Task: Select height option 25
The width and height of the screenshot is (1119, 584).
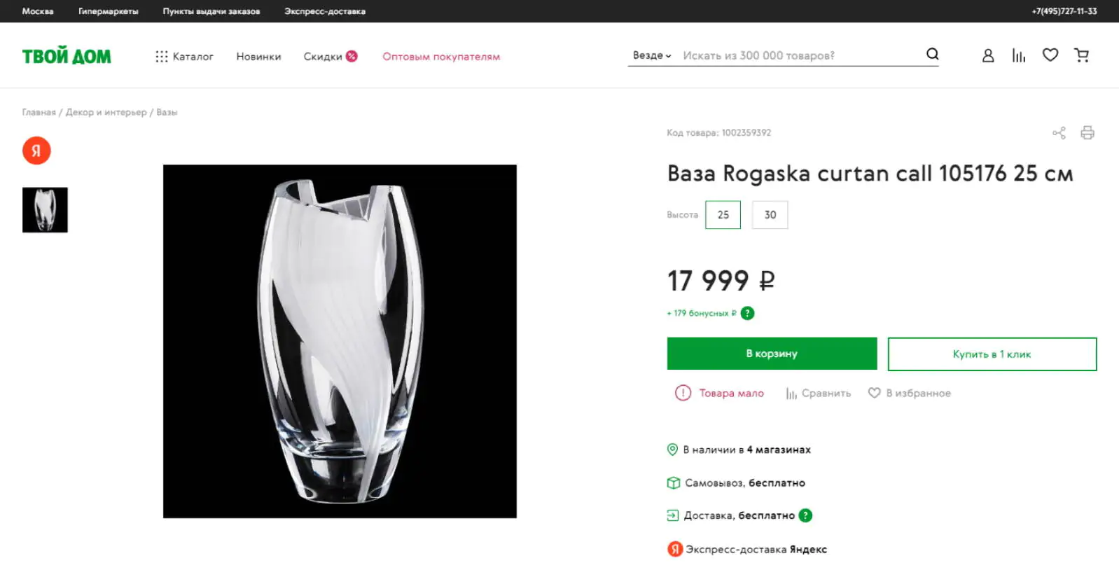Action: click(723, 215)
